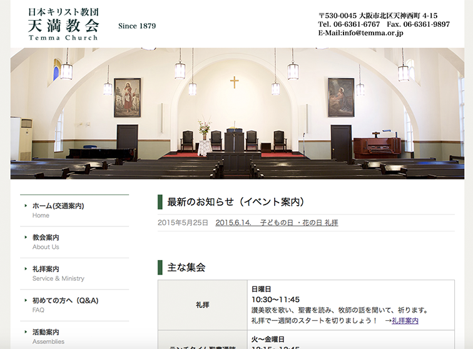The height and width of the screenshot is (349, 473).
Task: Click the sanctuary hero banner photo
Action: point(236,113)
